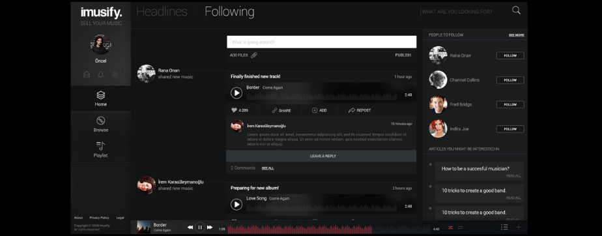Image resolution: width=602 pixels, height=236 pixels.
Task: See all comments on the Border post
Action: (268, 168)
